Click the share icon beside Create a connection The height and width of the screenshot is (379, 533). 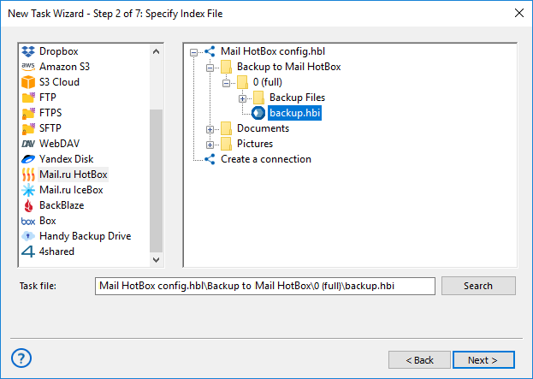click(210, 159)
